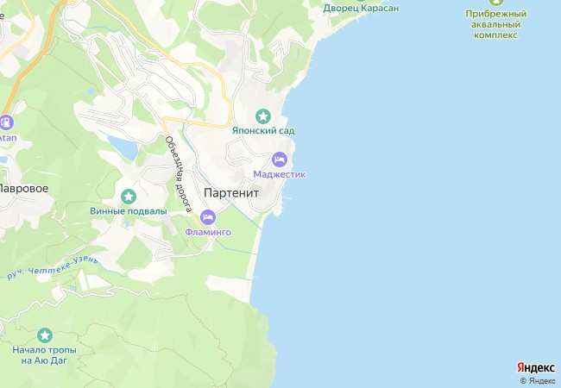Image resolution: width=561 pixels, height=388 pixels.
Task: Click the Лавровое village label
Action: point(23,188)
